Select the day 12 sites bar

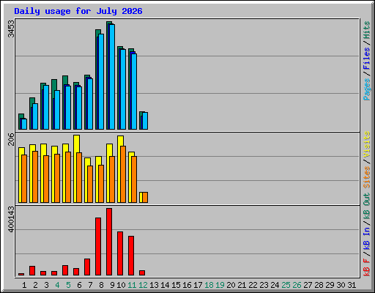pyautogui.click(x=145, y=197)
